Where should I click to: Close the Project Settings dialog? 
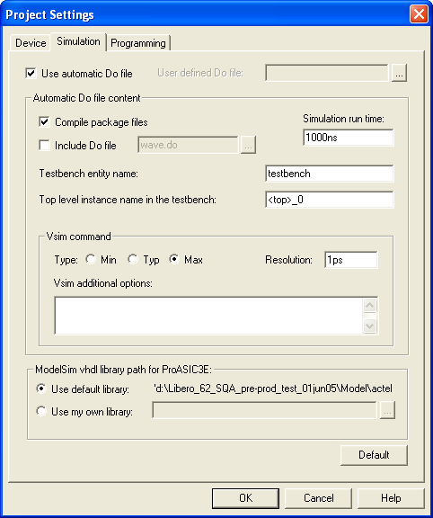419,14
